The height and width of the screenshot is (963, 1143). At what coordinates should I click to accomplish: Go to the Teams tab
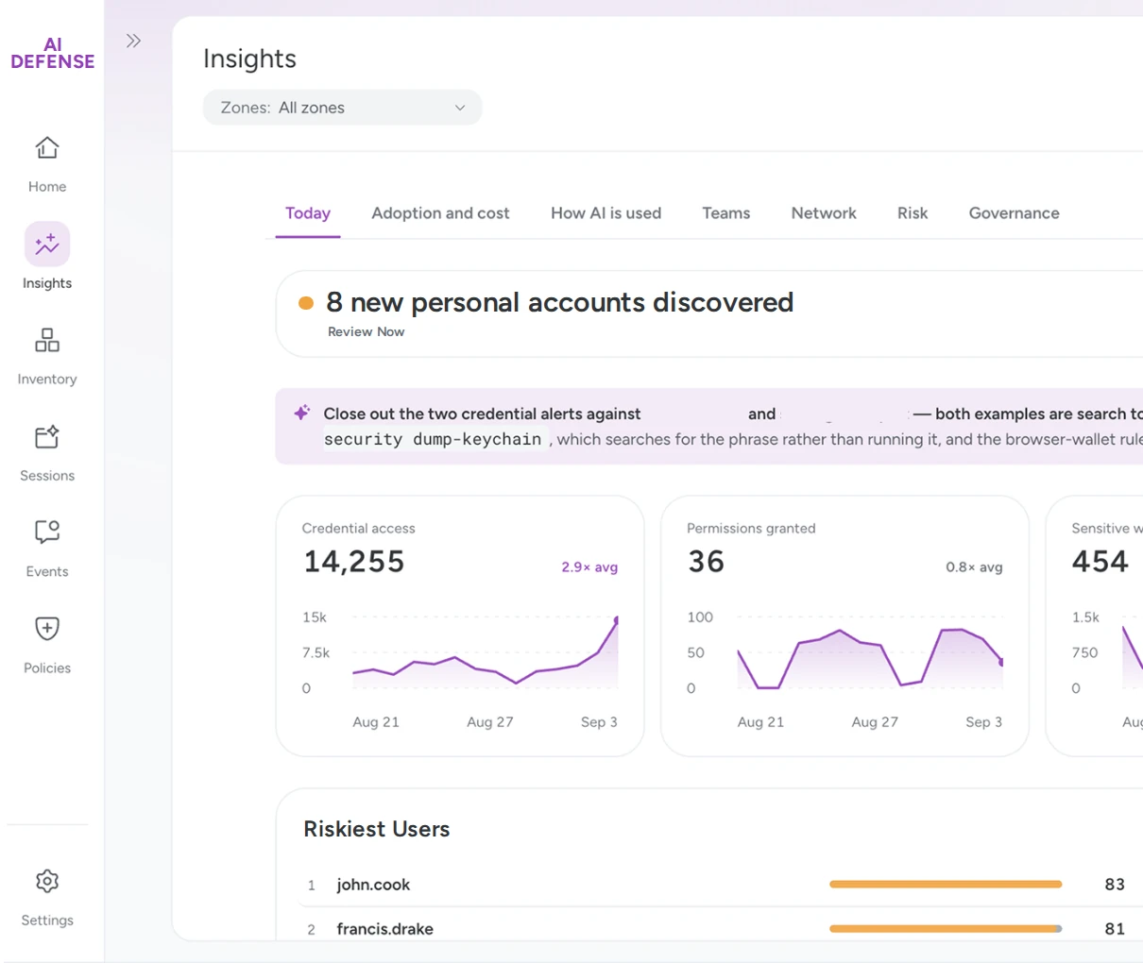tap(726, 213)
